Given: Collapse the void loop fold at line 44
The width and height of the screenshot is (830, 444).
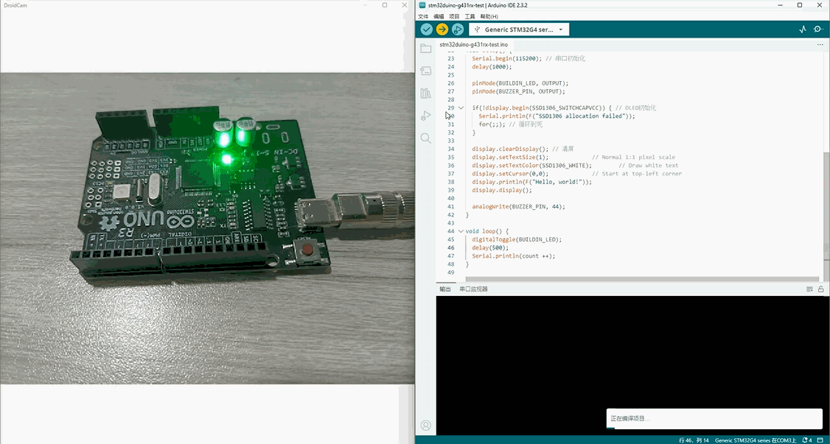Looking at the screenshot, I should click(x=461, y=231).
